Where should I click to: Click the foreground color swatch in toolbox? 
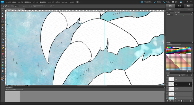2,79
